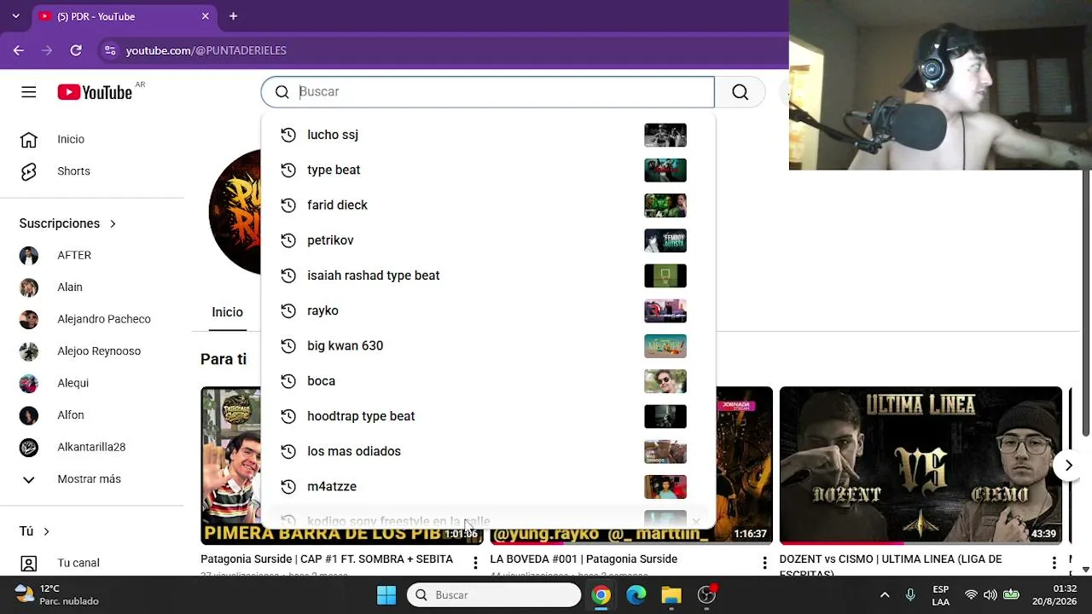Screen dimensions: 1092x614
Task: Show hidden system tray icons
Action: [885, 595]
